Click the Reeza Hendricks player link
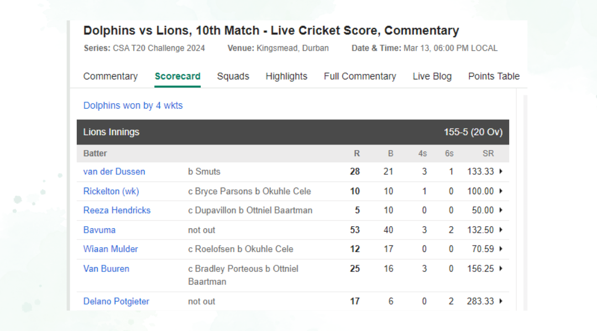 click(x=117, y=210)
